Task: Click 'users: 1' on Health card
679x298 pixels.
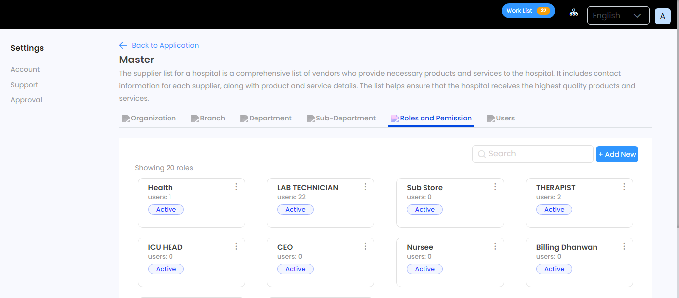Action: pos(160,197)
